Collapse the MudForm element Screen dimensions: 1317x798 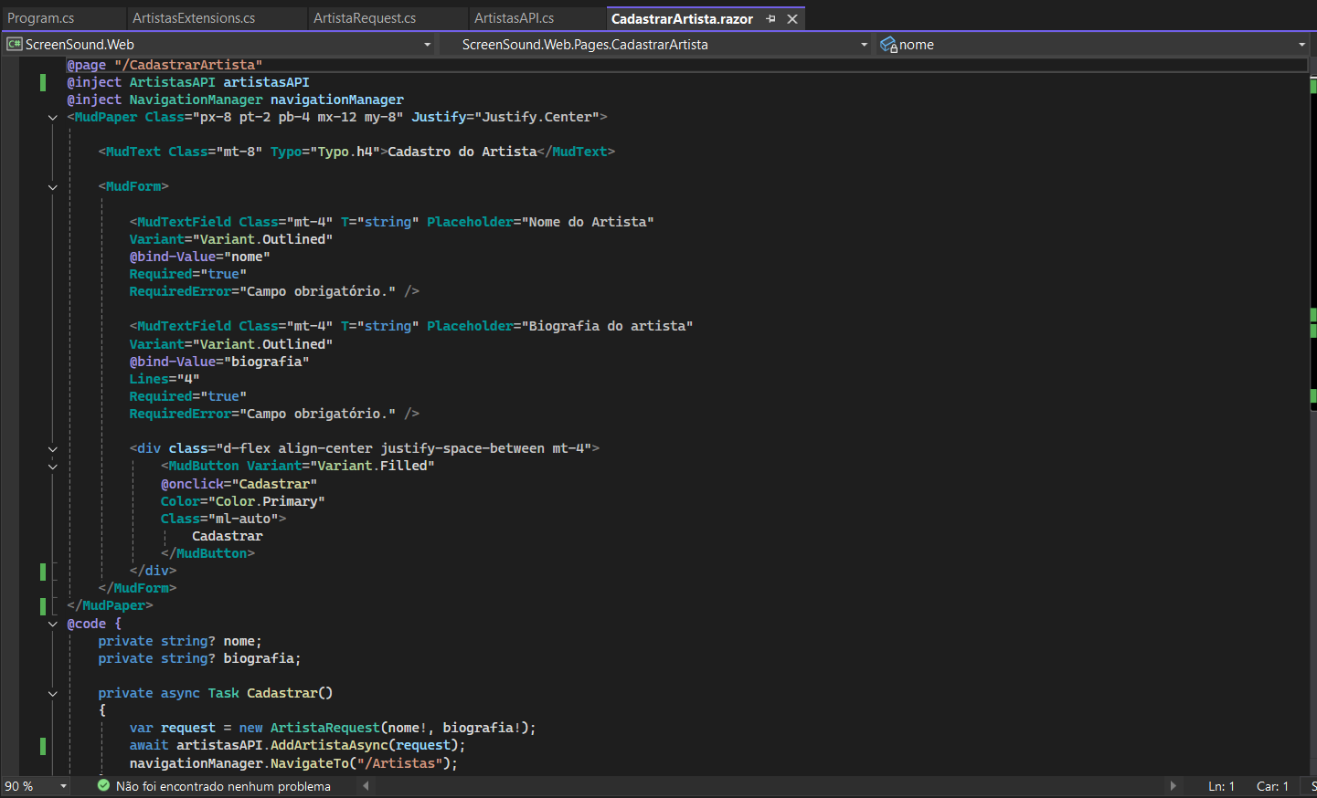tap(53, 187)
